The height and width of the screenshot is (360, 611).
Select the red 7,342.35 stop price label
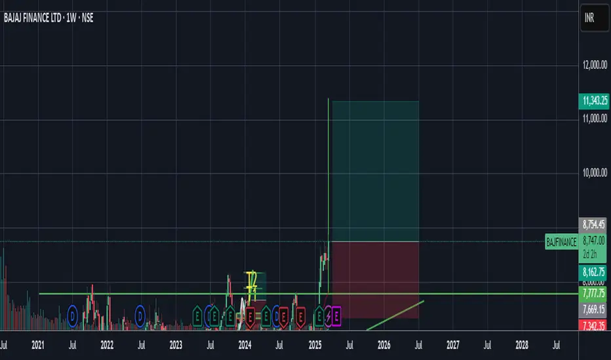click(593, 325)
